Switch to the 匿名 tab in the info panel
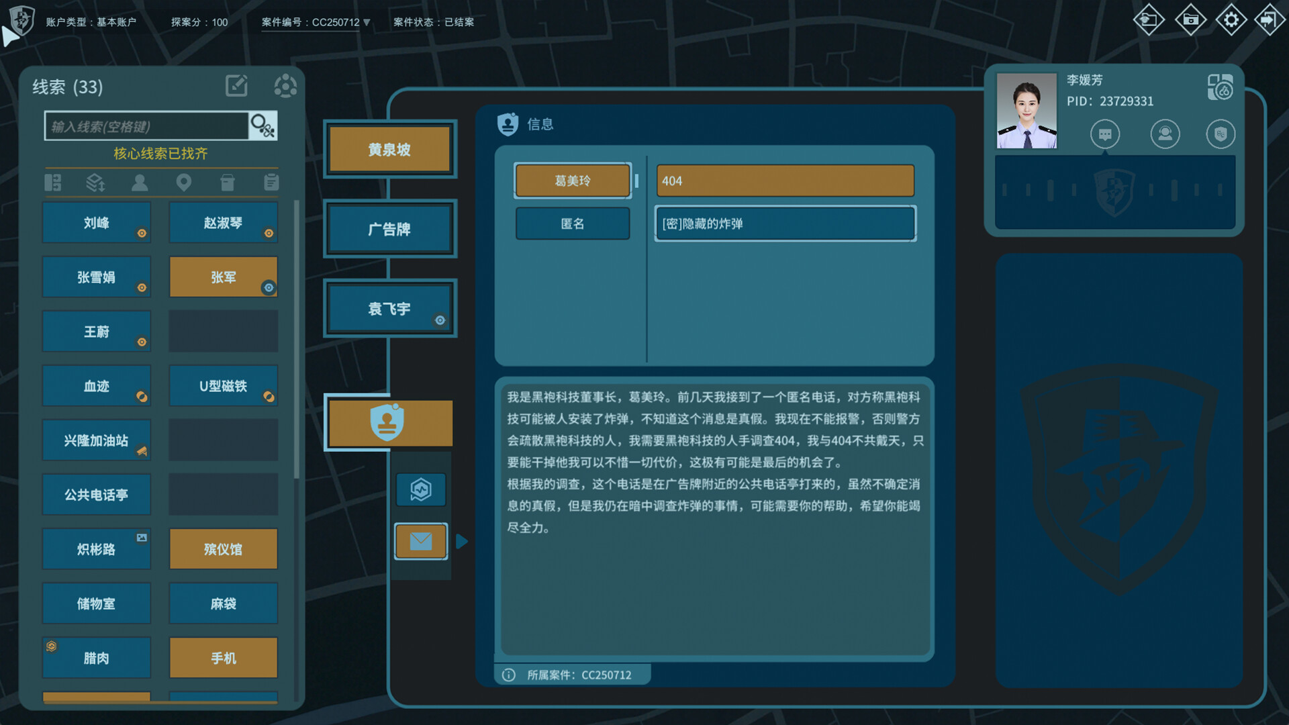This screenshot has height=725, width=1289. pyautogui.click(x=573, y=224)
